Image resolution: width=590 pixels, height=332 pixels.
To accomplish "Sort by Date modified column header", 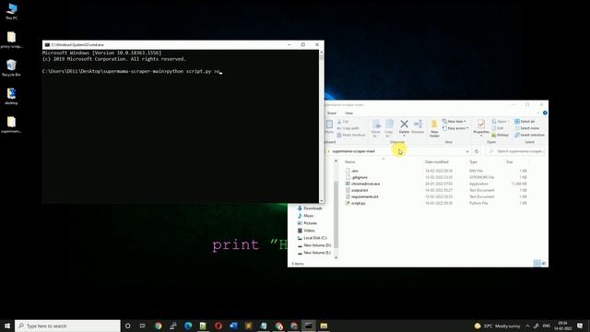I will [436, 162].
